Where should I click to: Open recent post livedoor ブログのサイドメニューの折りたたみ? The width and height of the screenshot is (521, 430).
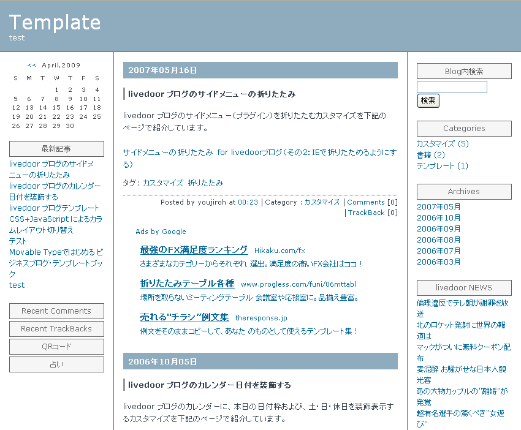(51, 169)
